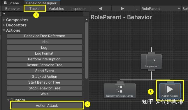
Task: Click the ellipsis button beside RoleParent
Action: [137, 9]
